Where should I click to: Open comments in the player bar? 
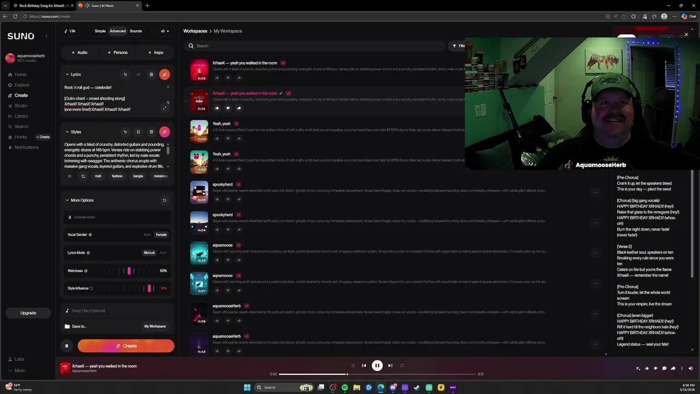click(x=664, y=368)
